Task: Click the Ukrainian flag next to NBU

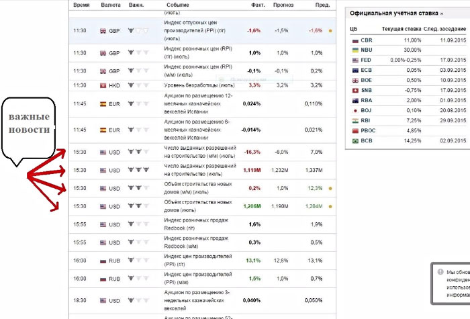Action: [355, 50]
